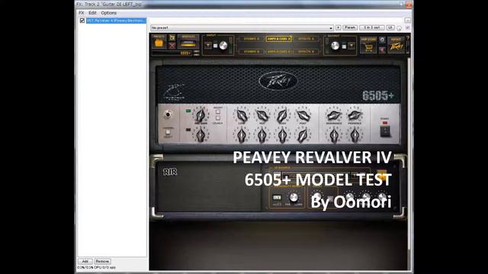This screenshot has height=274, width=488.
Task: Open the output section dropdown arrow
Action: [x=352, y=46]
